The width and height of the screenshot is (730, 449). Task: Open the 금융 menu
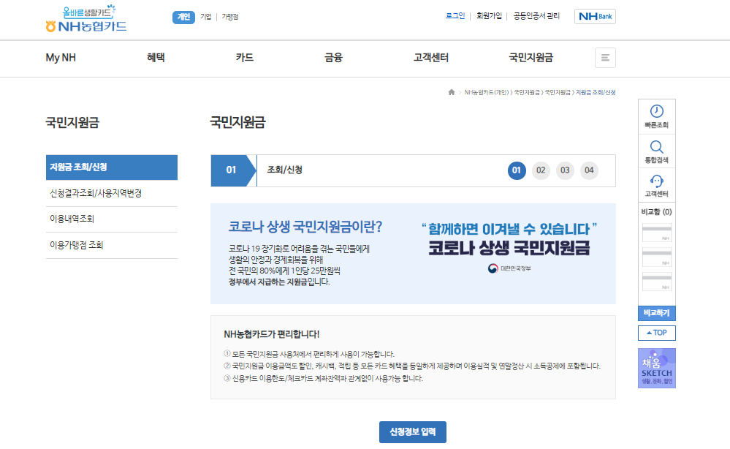pos(333,58)
